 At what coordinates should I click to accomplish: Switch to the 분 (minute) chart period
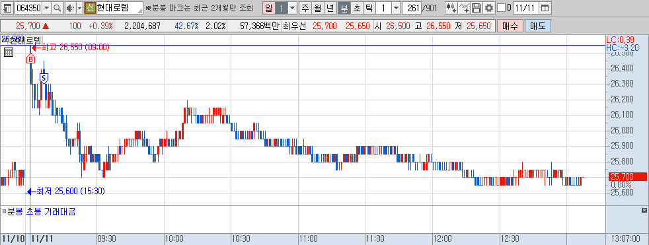coord(344,8)
